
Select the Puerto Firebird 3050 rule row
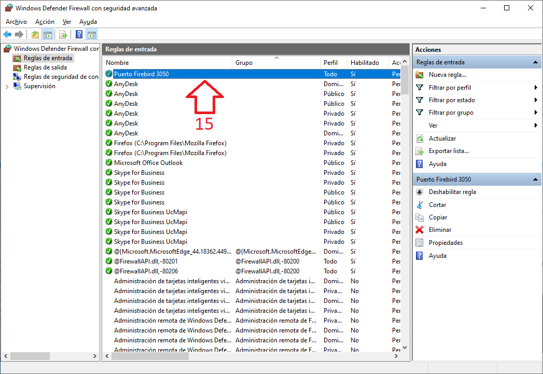pos(252,74)
